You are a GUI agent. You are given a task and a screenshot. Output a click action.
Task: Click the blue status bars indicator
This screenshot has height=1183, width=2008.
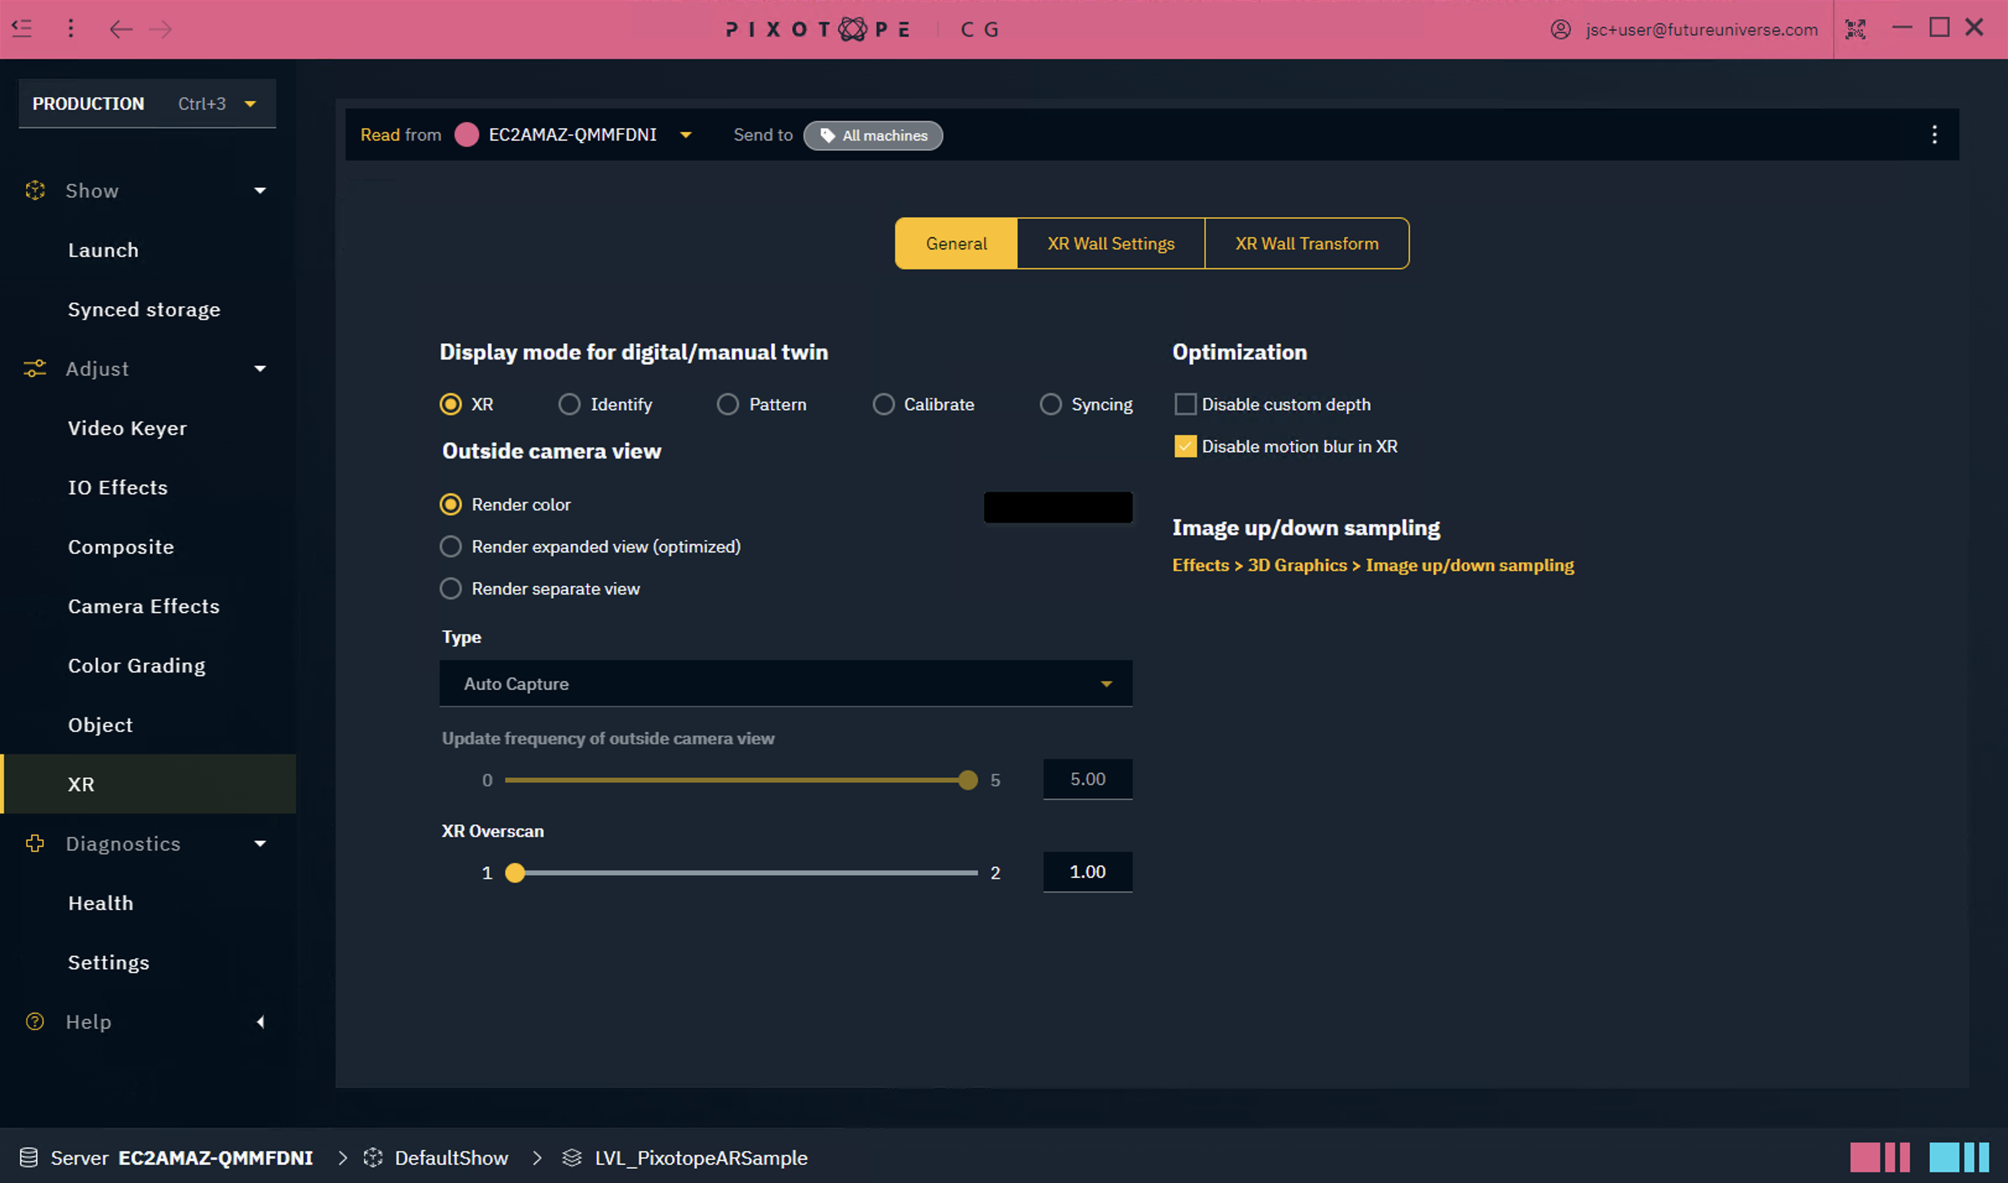tap(1959, 1158)
